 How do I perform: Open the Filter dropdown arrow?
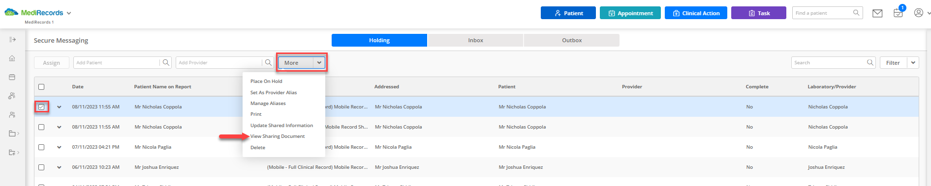click(913, 63)
